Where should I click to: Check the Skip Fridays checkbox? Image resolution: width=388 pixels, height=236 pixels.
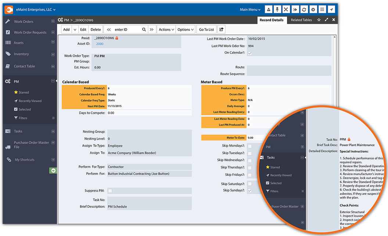pyautogui.click(x=250, y=175)
